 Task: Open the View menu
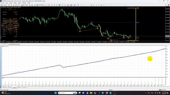click(x=7, y=3)
